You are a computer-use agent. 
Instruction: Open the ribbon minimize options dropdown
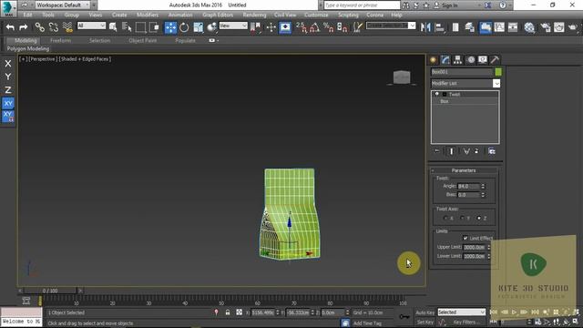[213, 40]
